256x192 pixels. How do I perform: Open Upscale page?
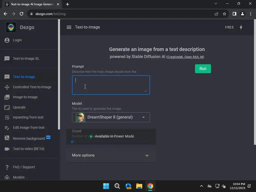[x=19, y=107]
